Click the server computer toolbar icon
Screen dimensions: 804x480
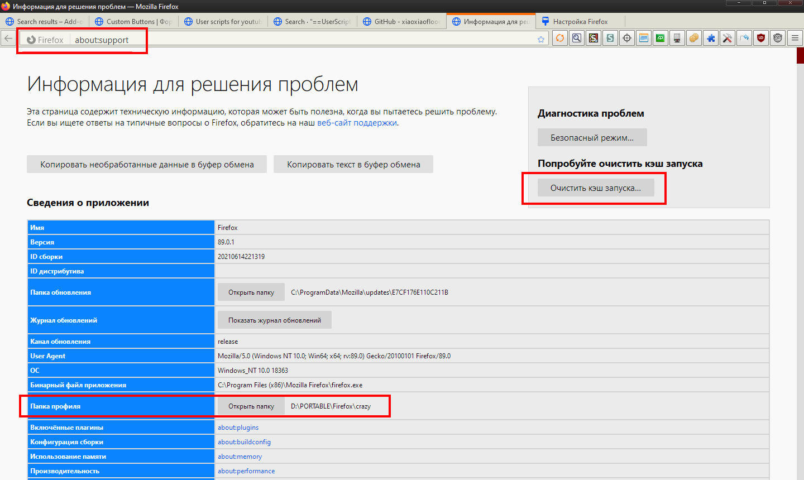tap(677, 39)
